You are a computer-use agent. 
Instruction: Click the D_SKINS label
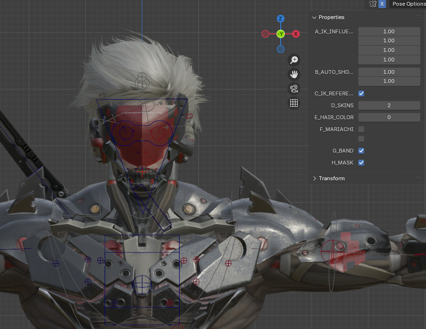click(x=342, y=105)
